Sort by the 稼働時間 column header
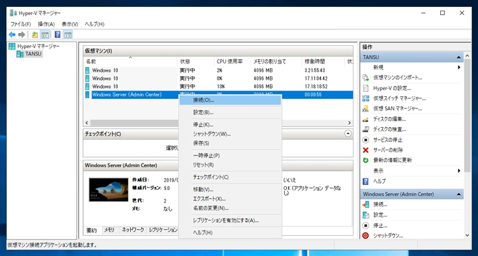Viewport: 478px width, 256px height. (323, 62)
